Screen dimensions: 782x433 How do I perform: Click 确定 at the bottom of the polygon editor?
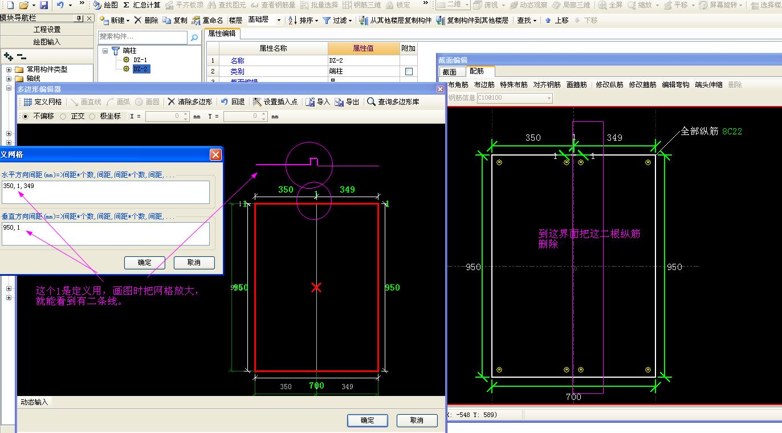click(x=368, y=420)
